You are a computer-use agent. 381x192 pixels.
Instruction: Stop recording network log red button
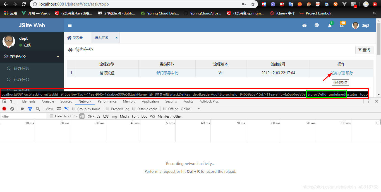(x=4, y=109)
